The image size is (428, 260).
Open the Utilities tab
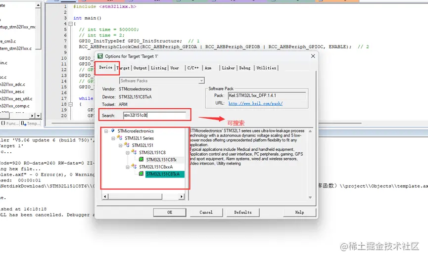pyautogui.click(x=266, y=68)
